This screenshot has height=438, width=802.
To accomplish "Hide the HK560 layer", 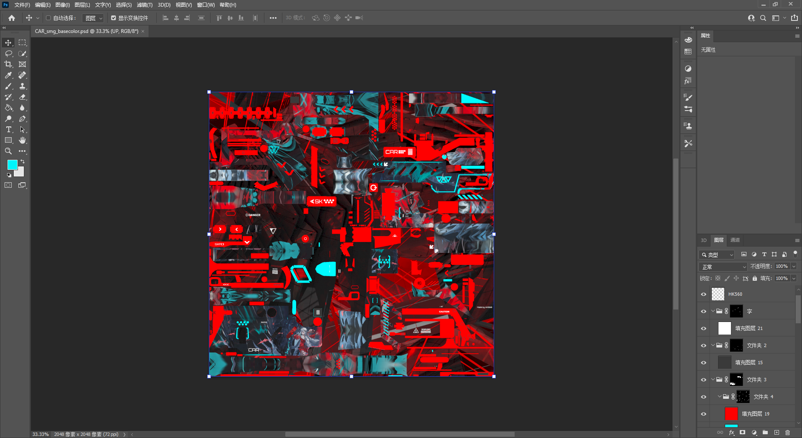I will pos(703,294).
